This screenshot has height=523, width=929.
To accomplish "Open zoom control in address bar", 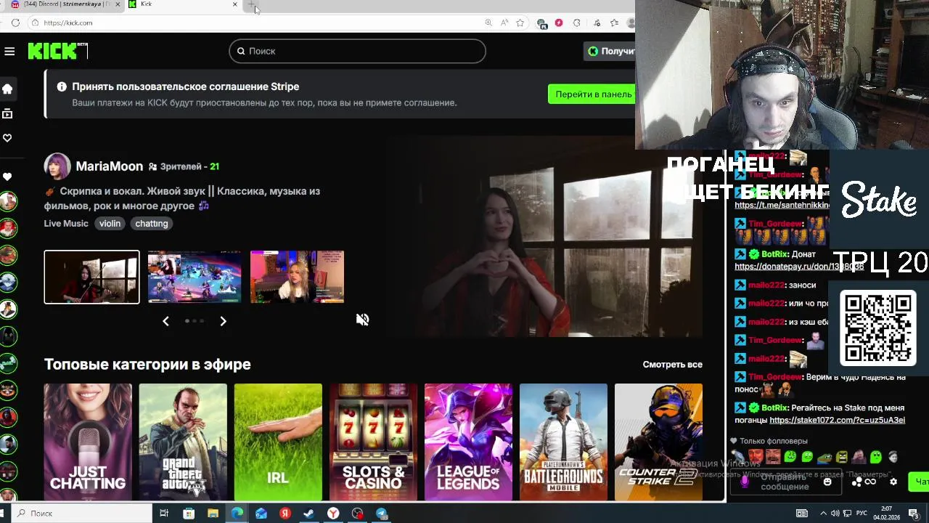I will (x=488, y=23).
